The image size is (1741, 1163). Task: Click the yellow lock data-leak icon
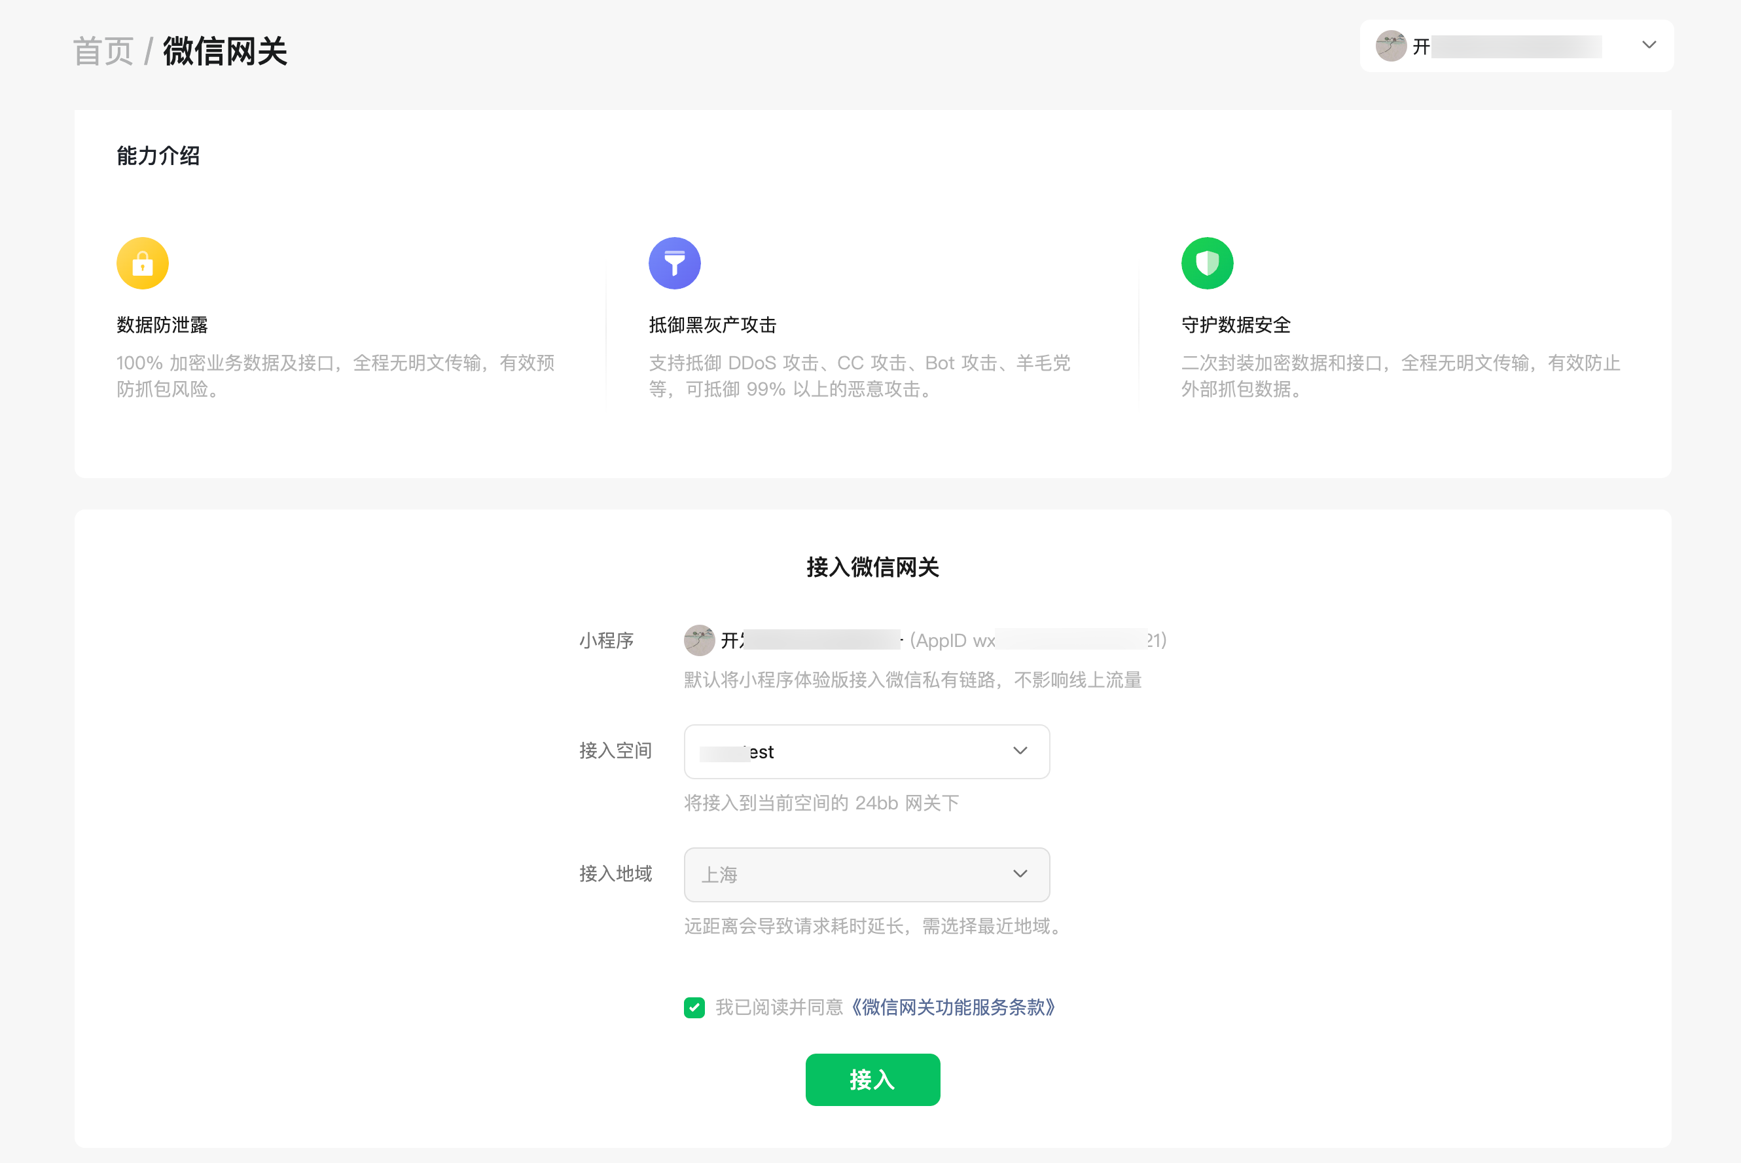[142, 263]
